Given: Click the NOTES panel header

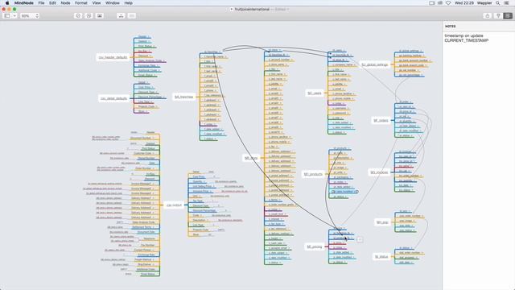Looking at the screenshot, I should tap(451, 26).
